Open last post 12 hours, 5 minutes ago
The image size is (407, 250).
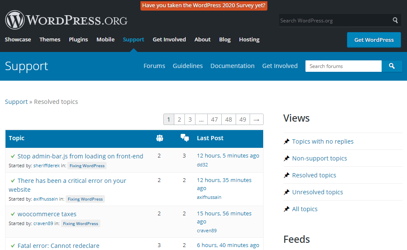(x=228, y=156)
